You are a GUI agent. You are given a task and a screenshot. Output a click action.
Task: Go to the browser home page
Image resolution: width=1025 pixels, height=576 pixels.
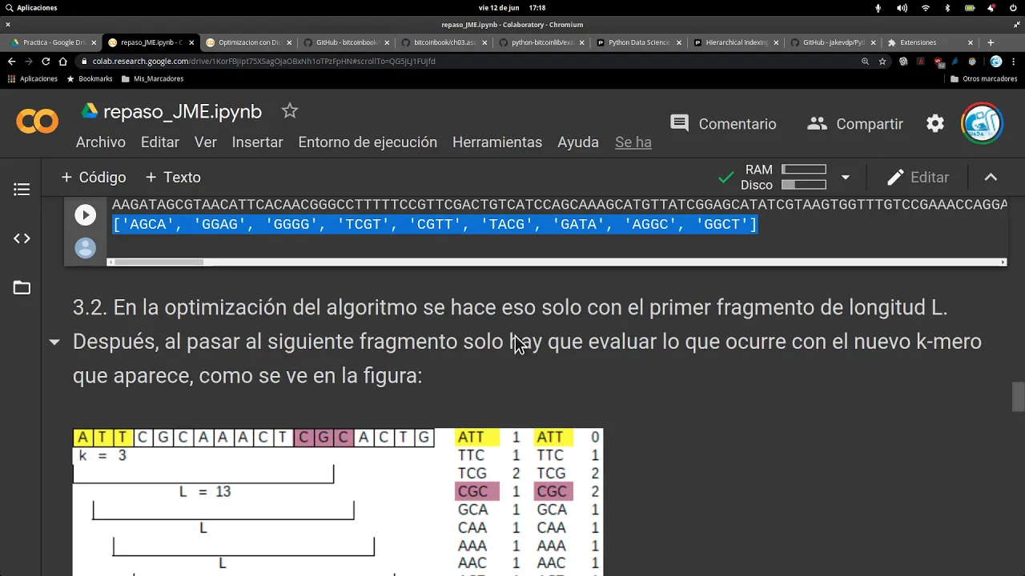62,61
